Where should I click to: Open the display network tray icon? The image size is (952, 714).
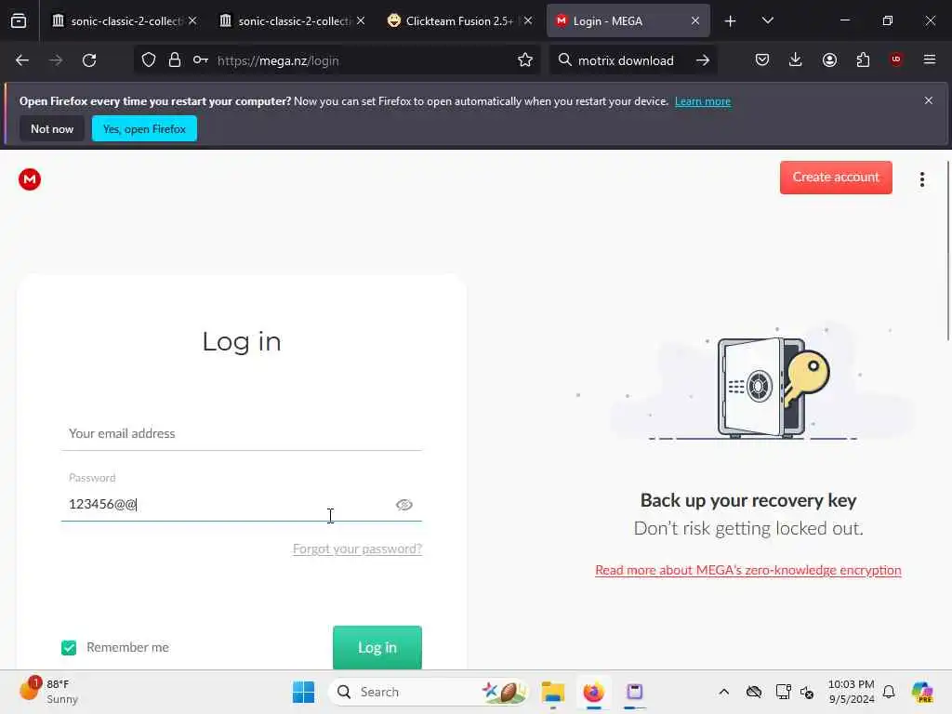pyautogui.click(x=783, y=692)
